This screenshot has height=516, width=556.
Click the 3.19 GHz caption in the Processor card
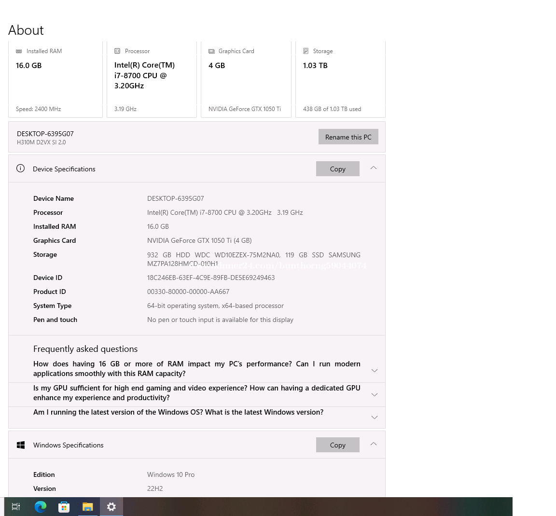tap(125, 109)
